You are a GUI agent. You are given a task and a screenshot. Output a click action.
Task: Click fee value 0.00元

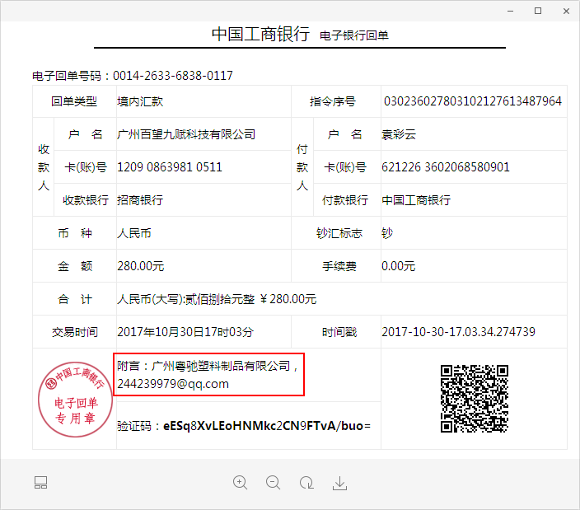coord(399,266)
